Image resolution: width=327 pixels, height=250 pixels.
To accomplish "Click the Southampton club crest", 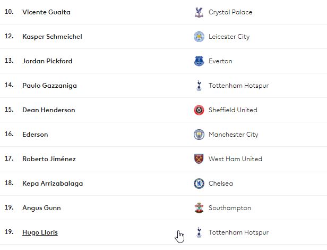I will 199,208.
